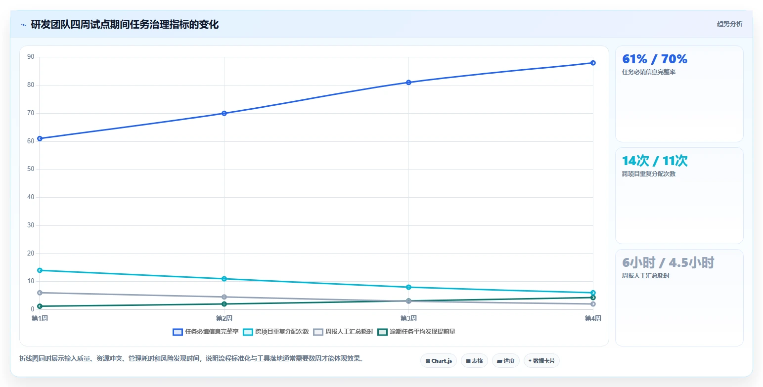
Task: Click the blue data point at 第1周
Action: point(40,138)
